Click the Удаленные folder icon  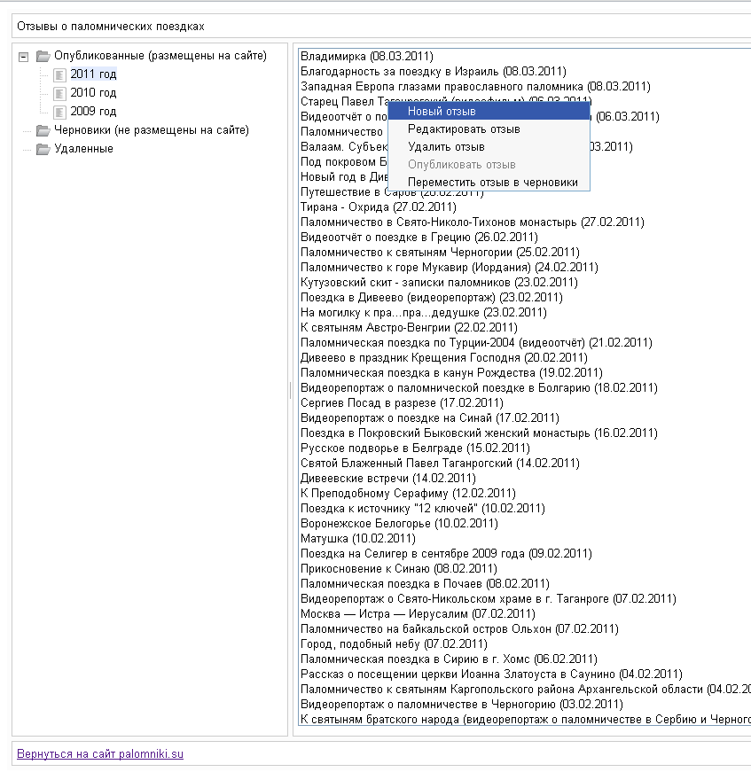point(43,149)
